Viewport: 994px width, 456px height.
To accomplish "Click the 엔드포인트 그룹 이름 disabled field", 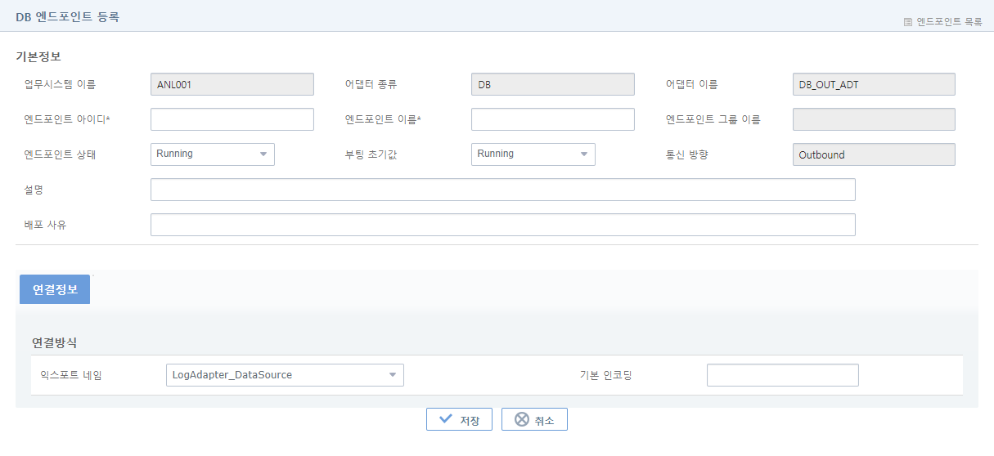I will (874, 119).
